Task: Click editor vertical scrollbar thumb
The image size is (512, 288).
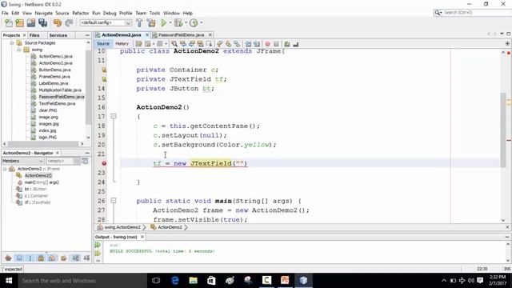Action: [503, 130]
